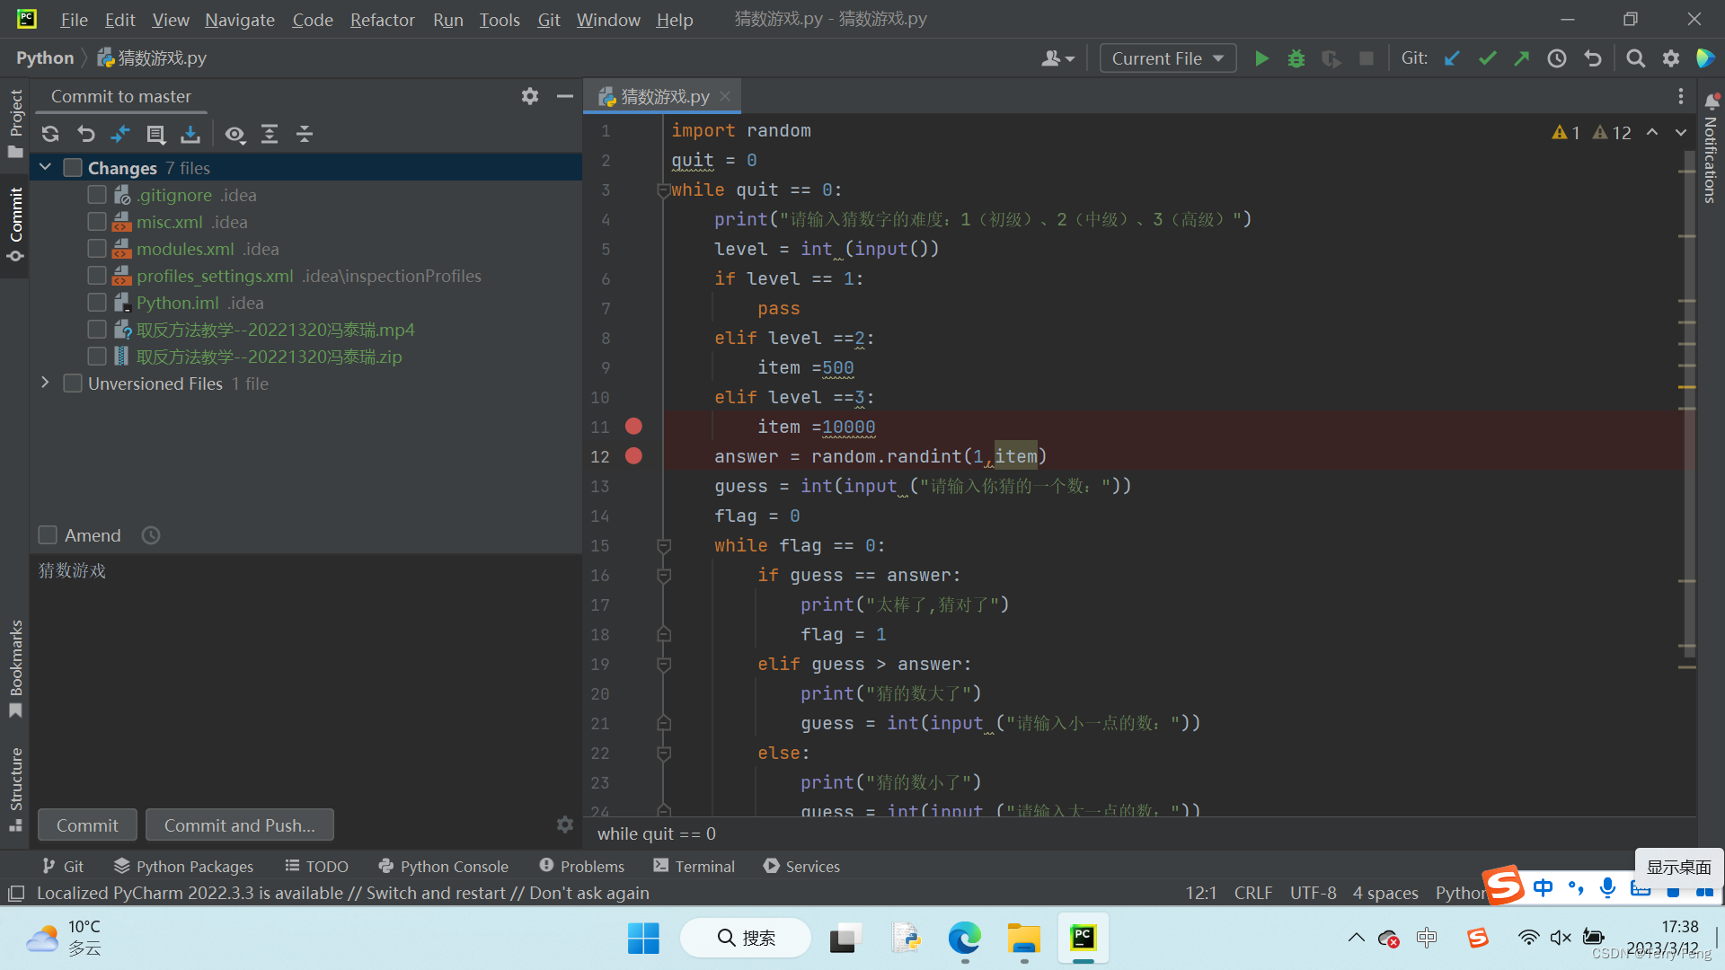The image size is (1725, 970).
Task: Click the Git rollback icon in the top toolbar
Action: tap(1593, 58)
